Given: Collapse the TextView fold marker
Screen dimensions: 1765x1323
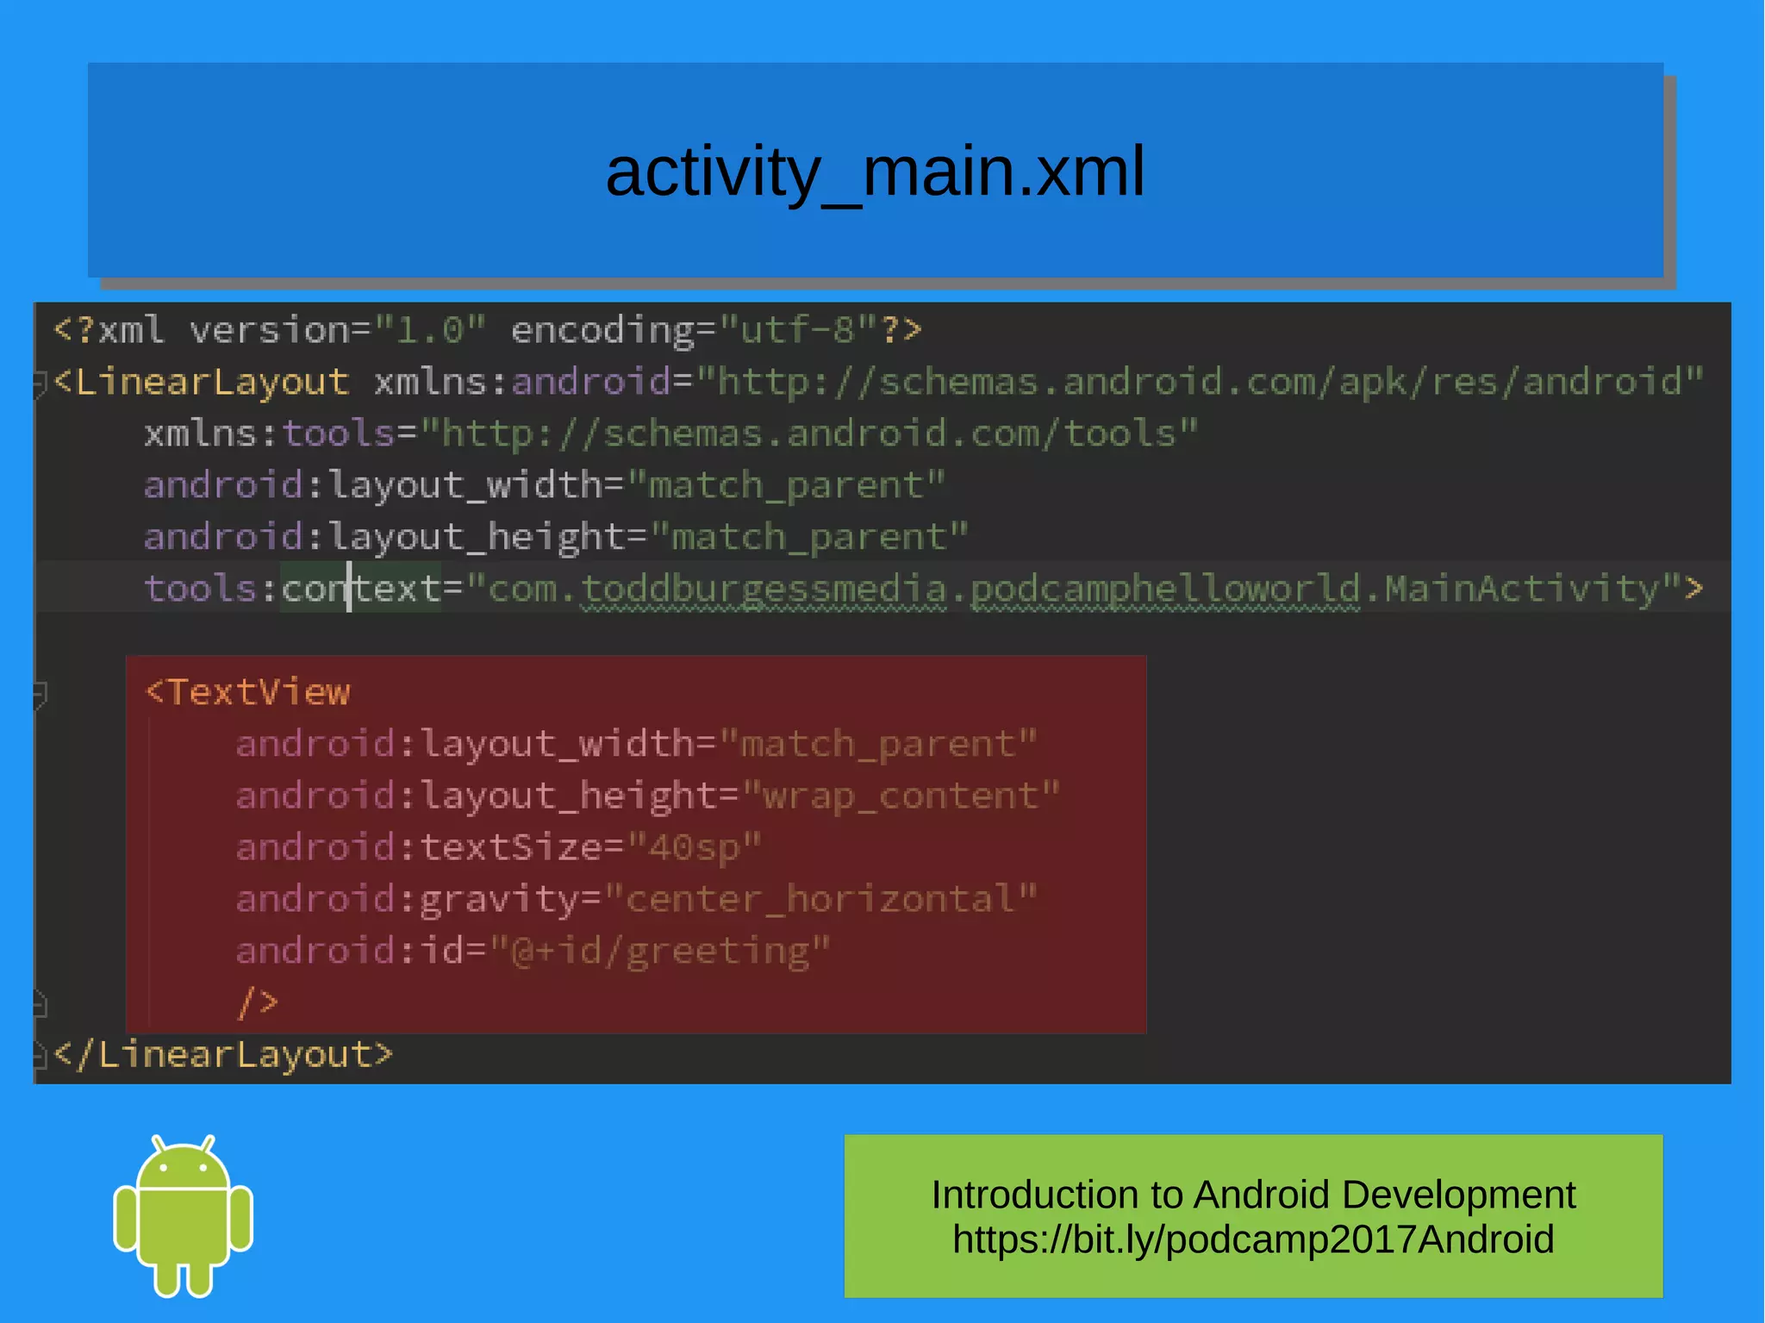Looking at the screenshot, I should click(40, 695).
